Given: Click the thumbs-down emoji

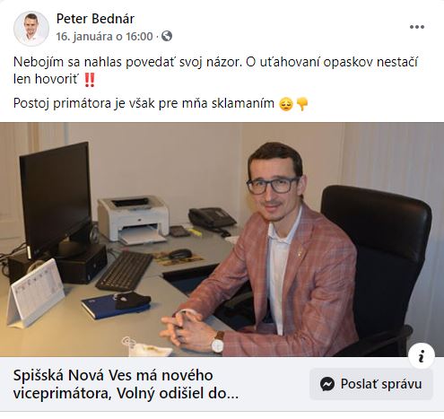Looking at the screenshot, I should tap(301, 104).
